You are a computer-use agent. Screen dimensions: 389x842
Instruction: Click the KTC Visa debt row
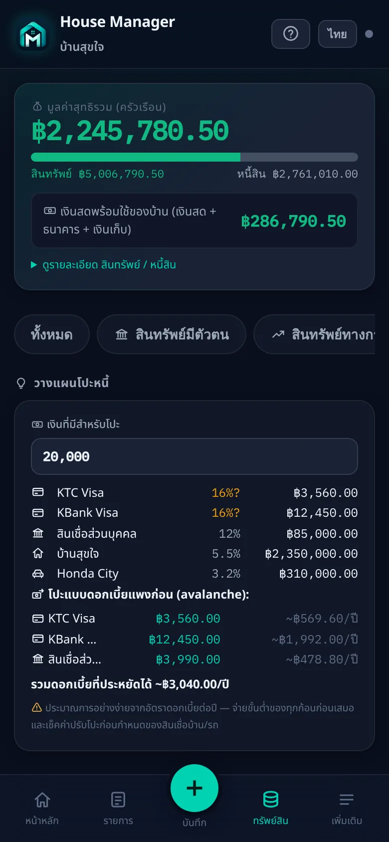194,493
